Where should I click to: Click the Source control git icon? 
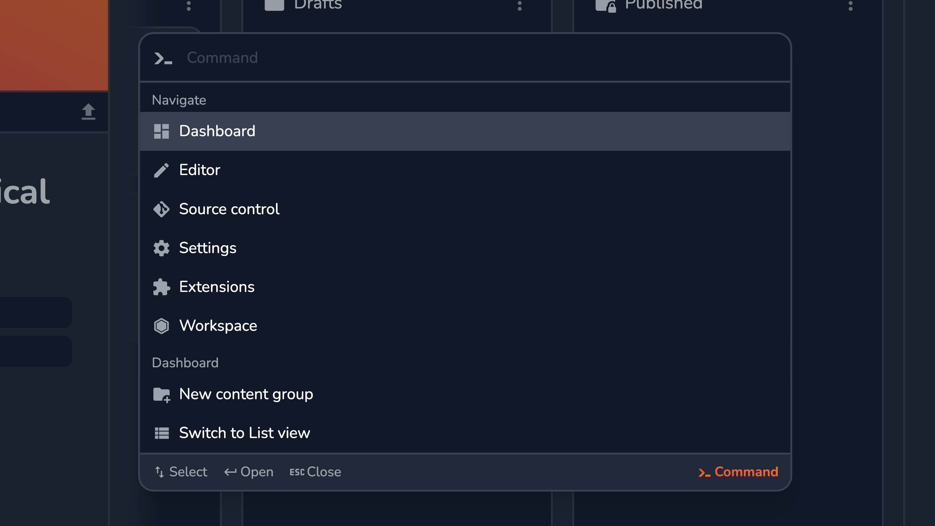tap(161, 209)
